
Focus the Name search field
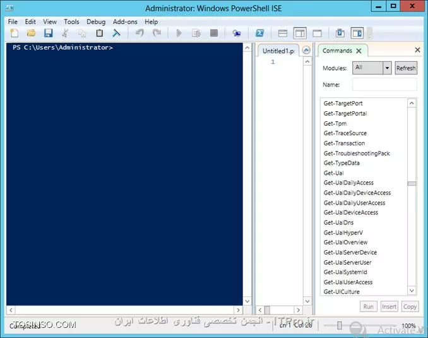[x=384, y=85]
